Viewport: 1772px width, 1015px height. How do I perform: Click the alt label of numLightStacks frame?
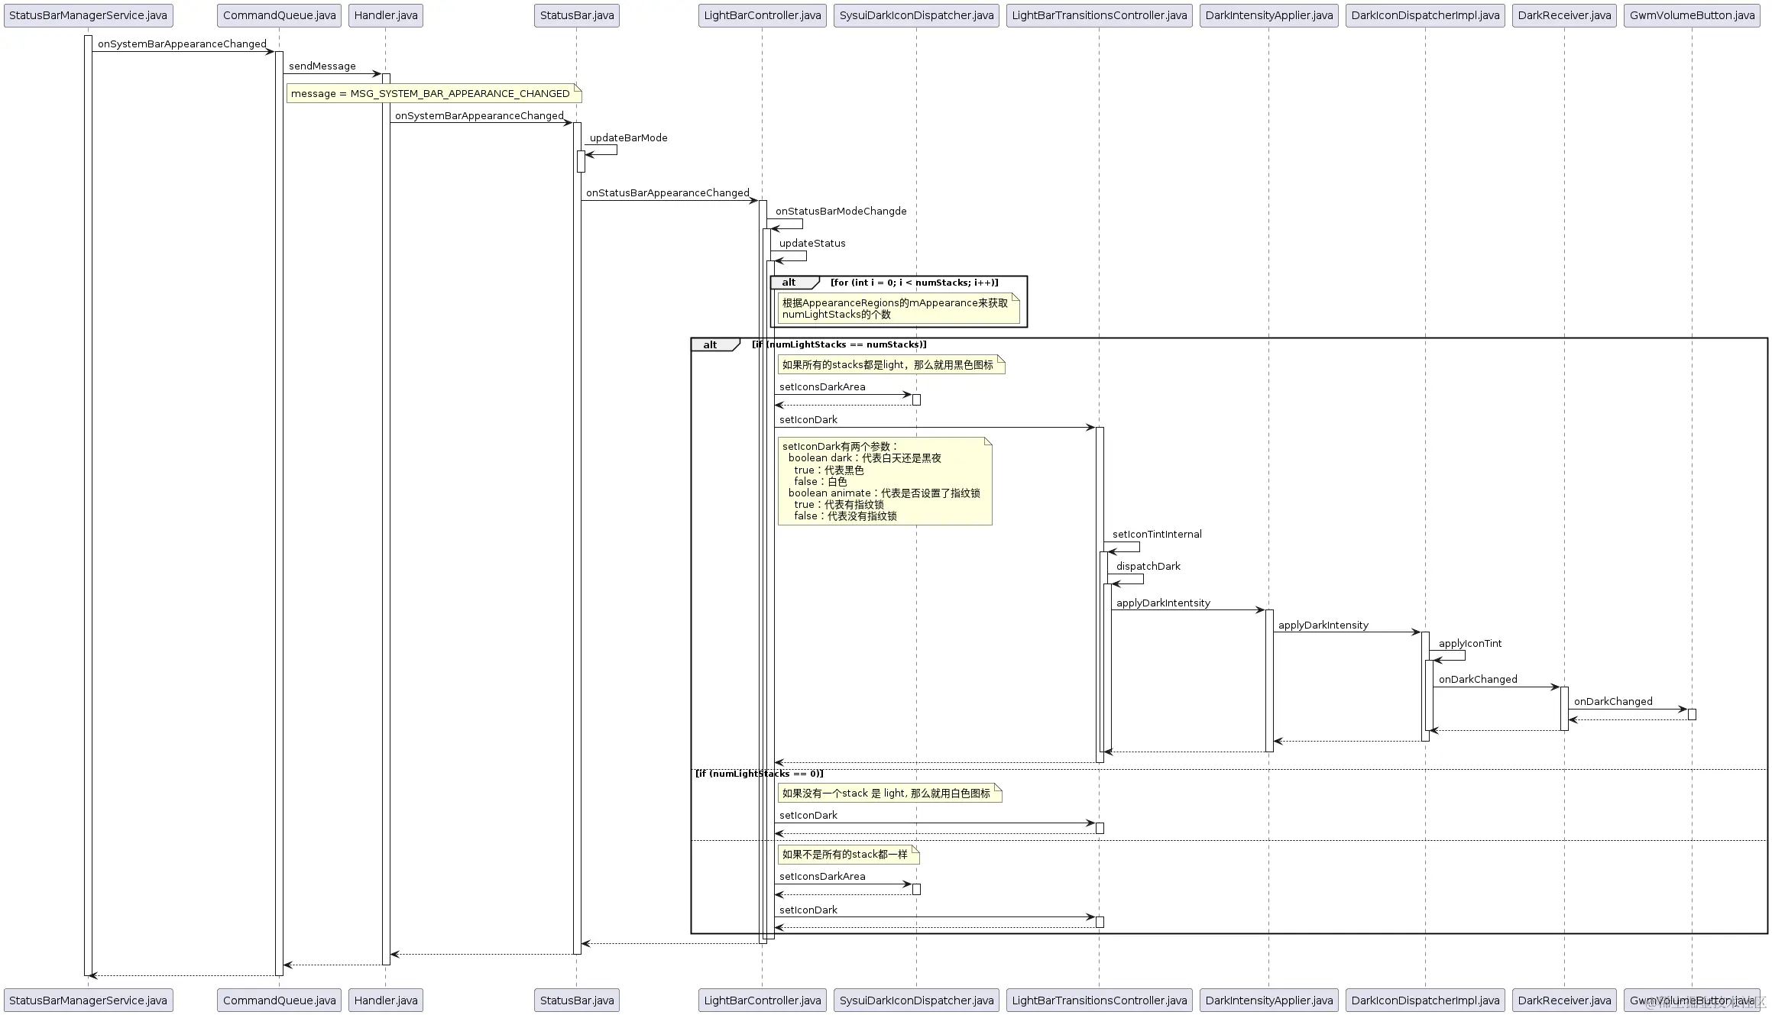[711, 345]
